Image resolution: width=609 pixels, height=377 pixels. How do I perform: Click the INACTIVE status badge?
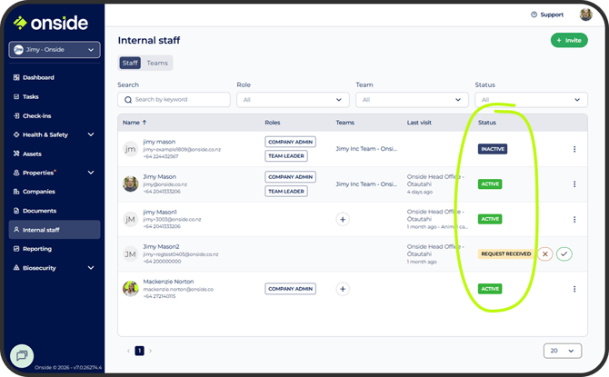(493, 149)
